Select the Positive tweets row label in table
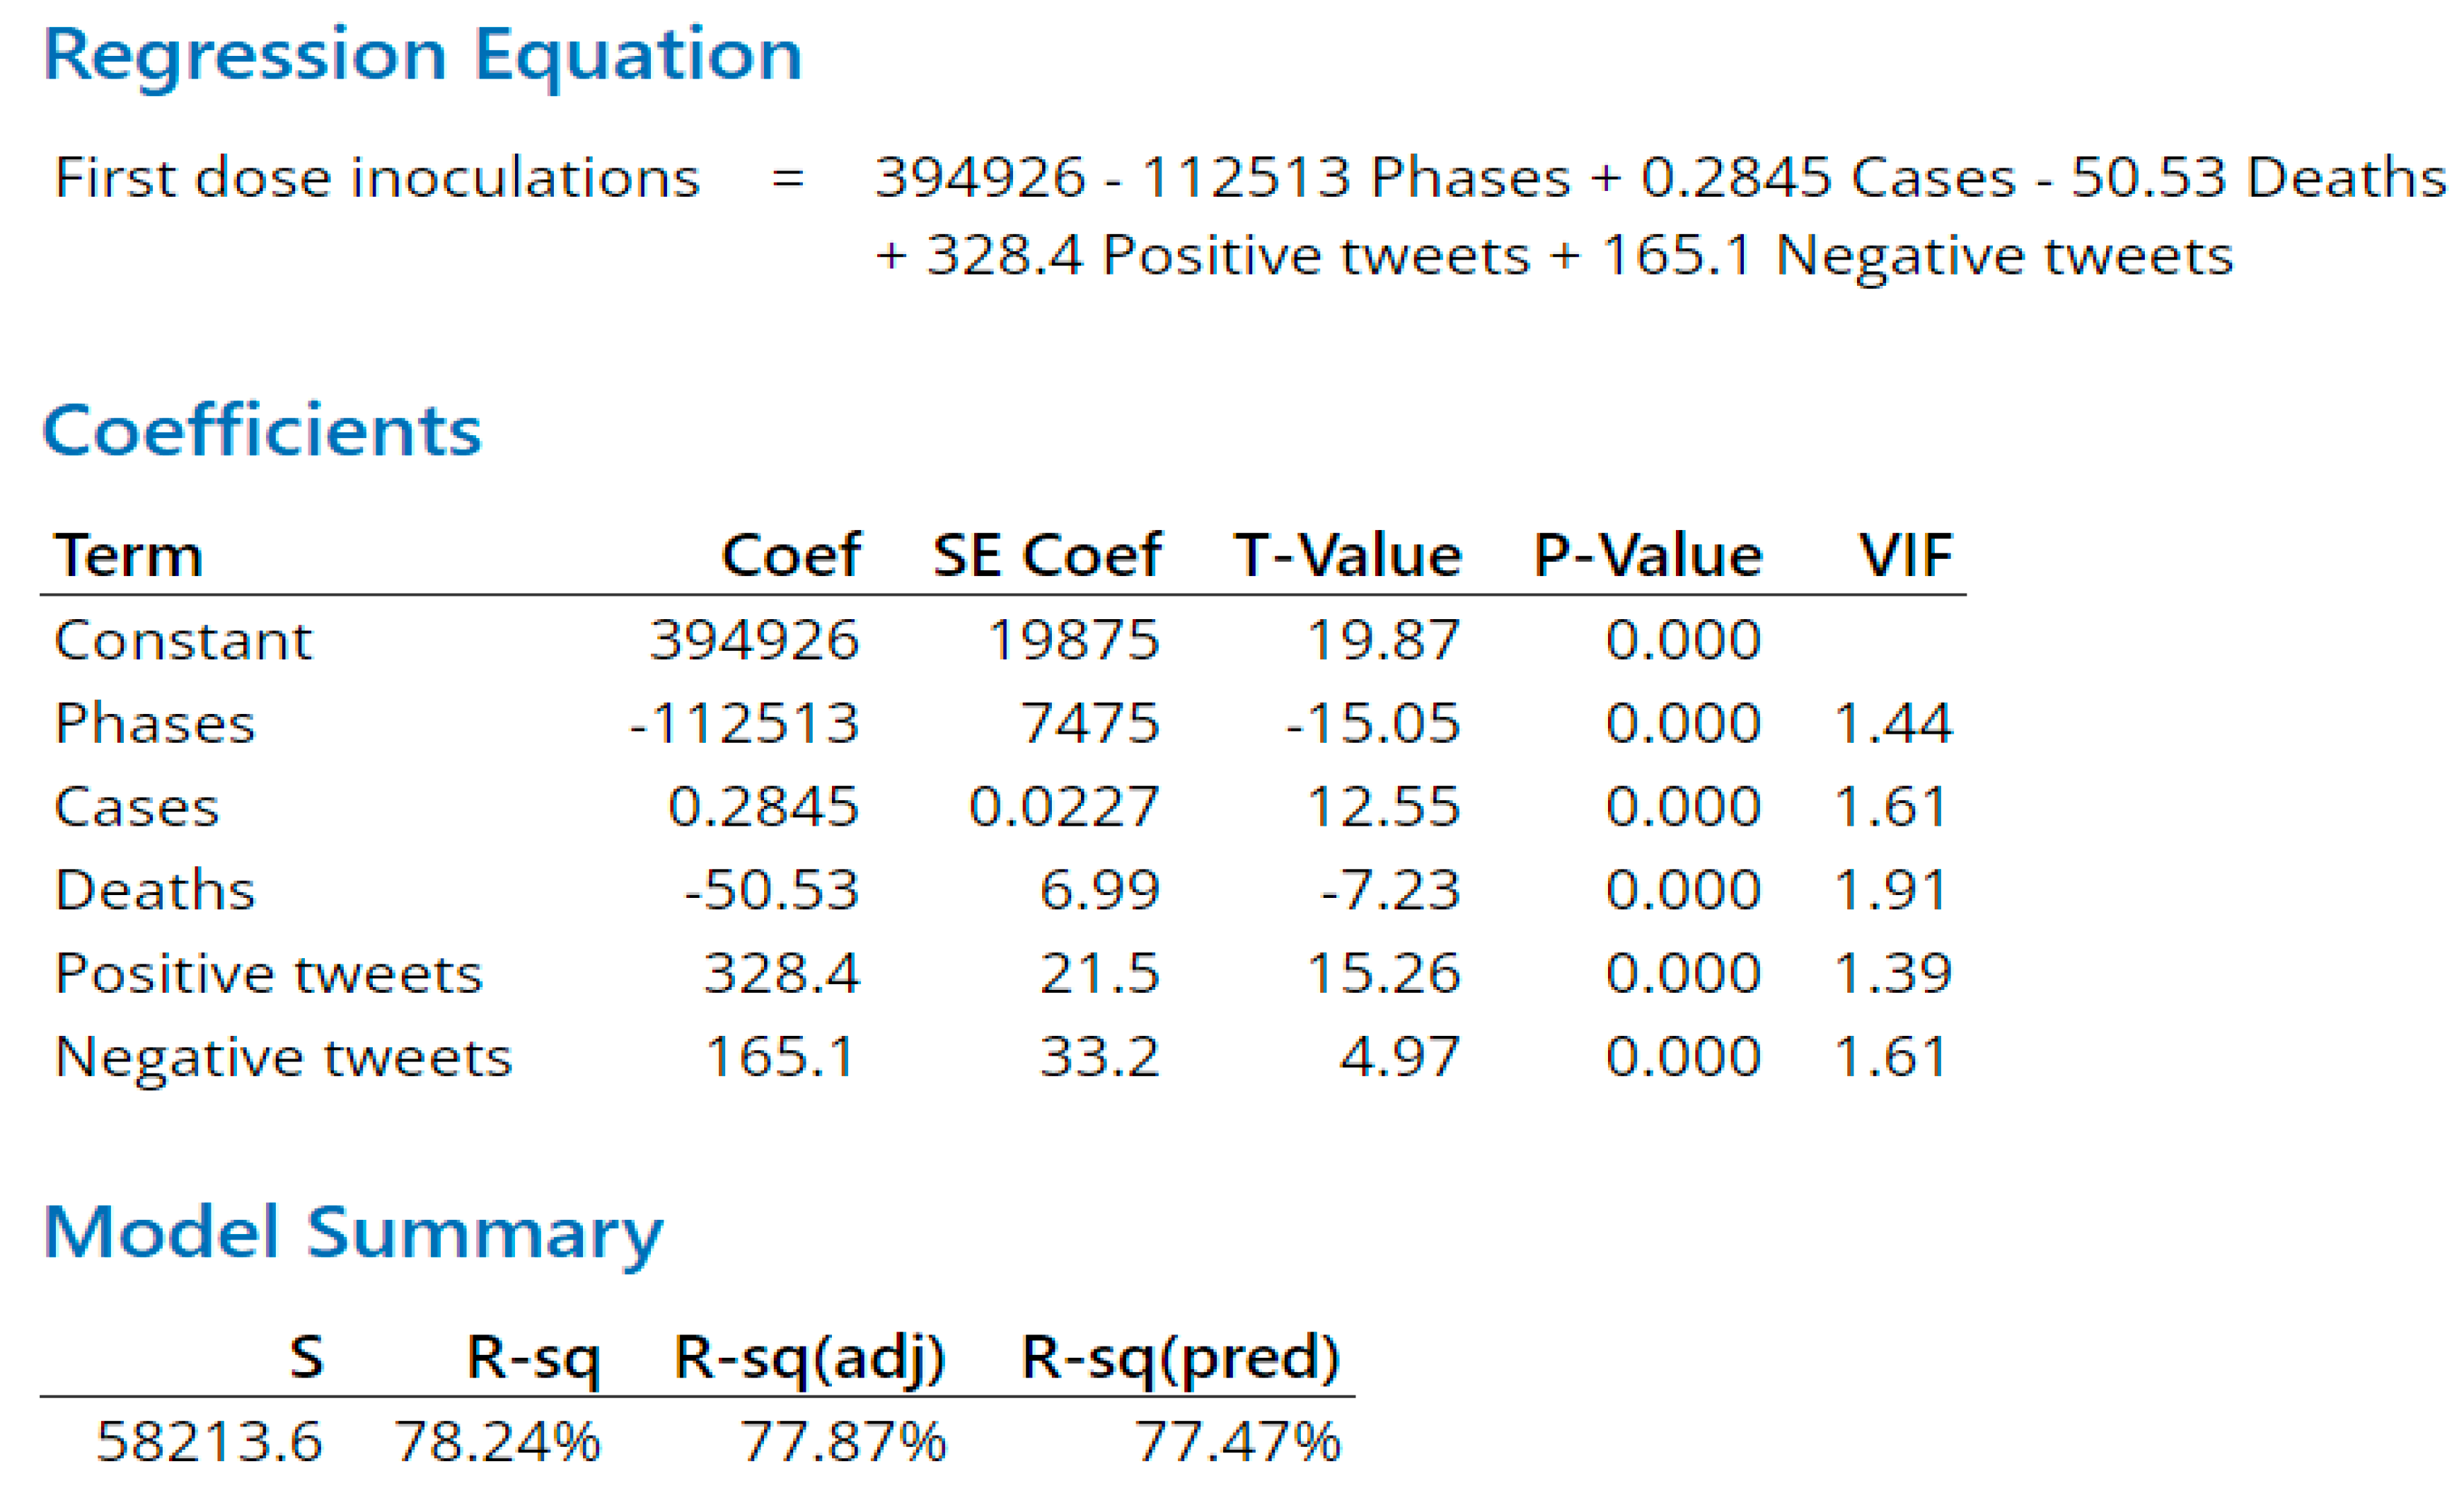 pos(268,974)
